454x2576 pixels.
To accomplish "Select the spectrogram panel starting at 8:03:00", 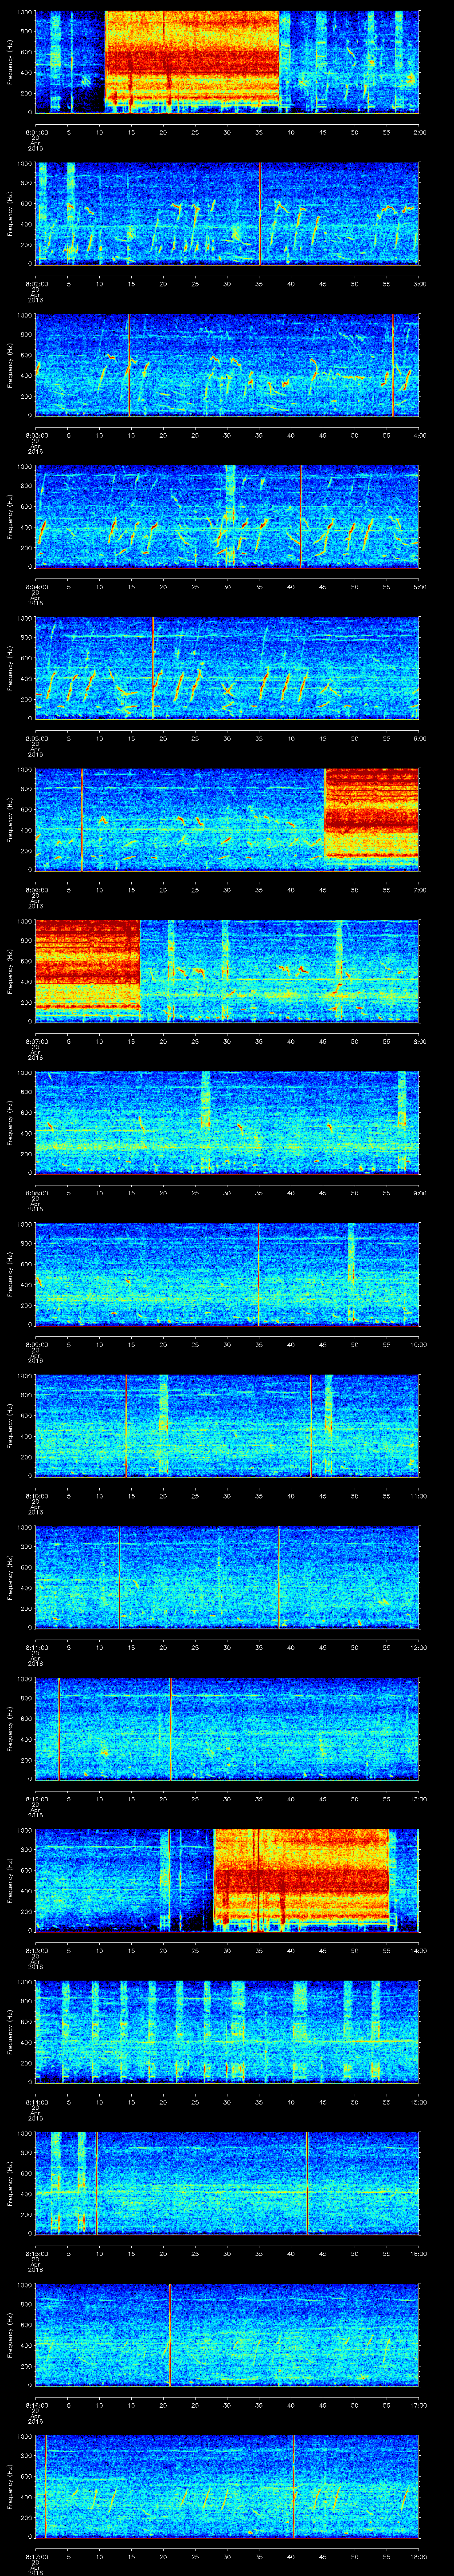I will [x=227, y=364].
